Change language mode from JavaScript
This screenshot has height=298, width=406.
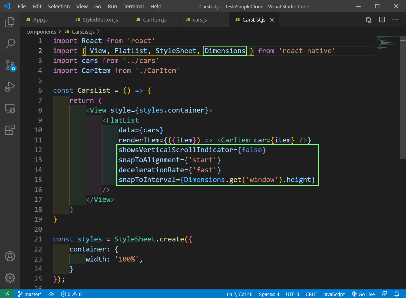[x=334, y=294]
